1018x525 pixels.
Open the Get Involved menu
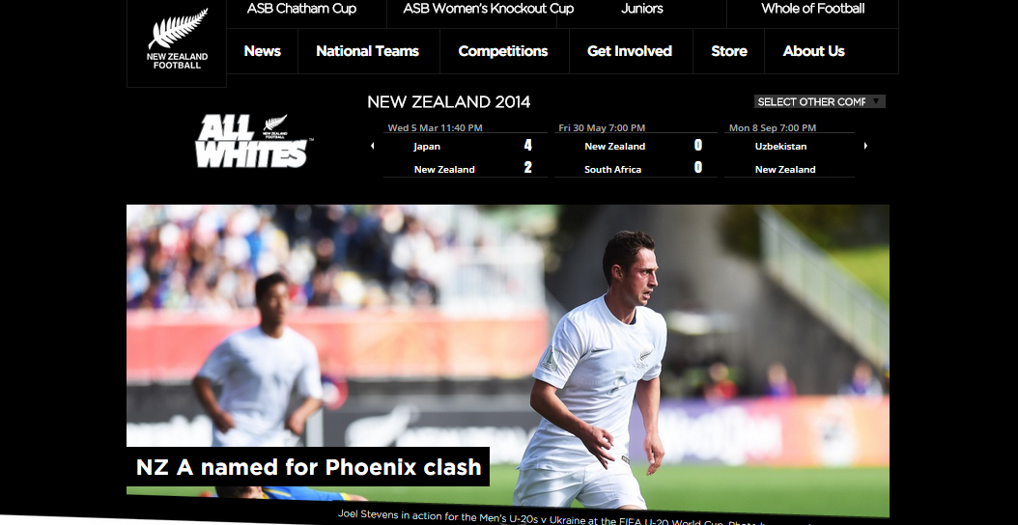pyautogui.click(x=630, y=51)
